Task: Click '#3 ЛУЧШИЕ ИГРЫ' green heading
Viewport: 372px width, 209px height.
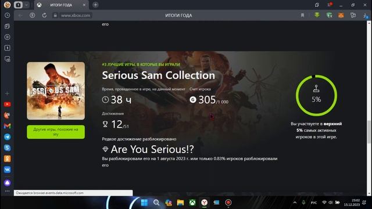Action: click(141, 64)
